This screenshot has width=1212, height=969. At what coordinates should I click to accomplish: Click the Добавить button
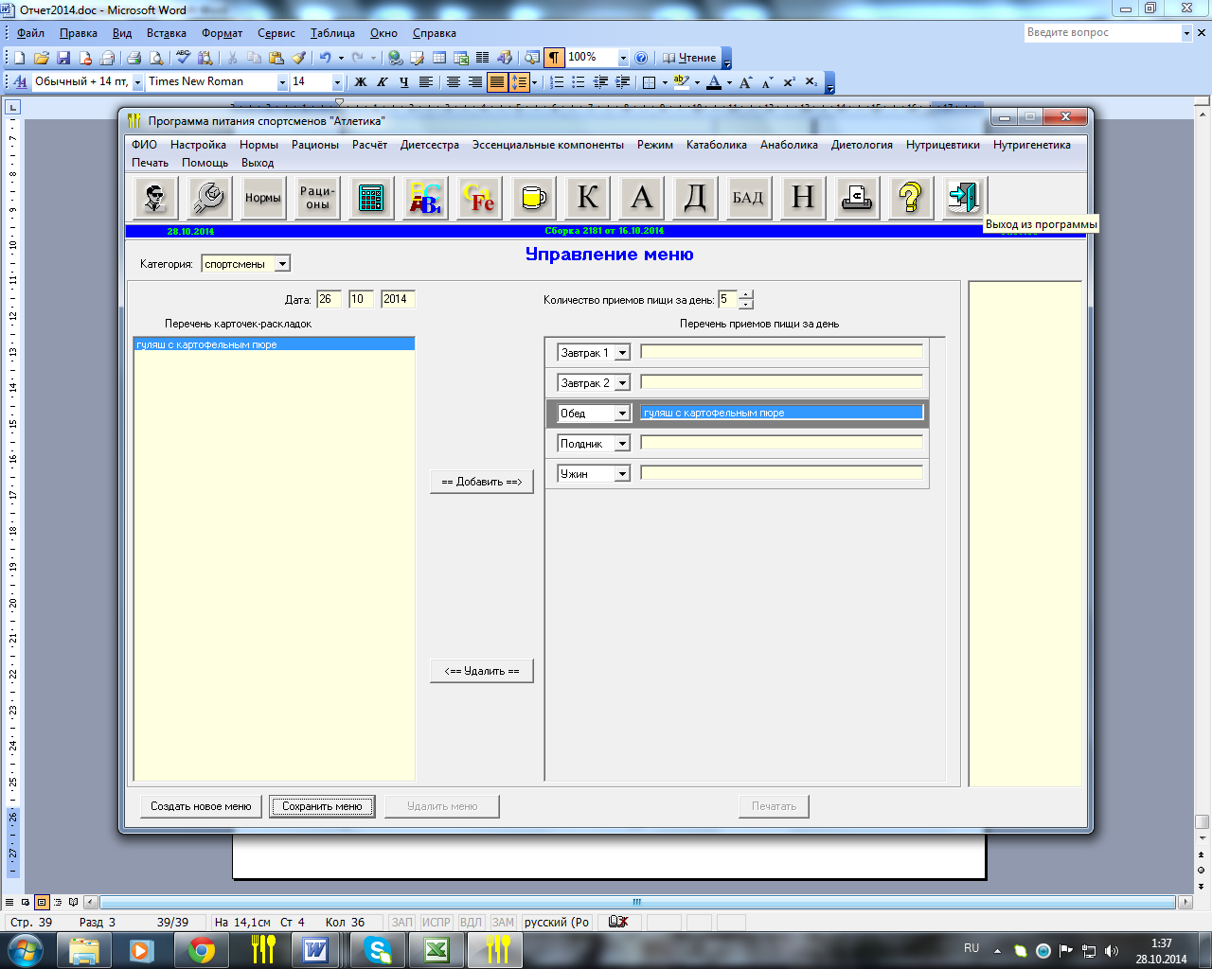[x=481, y=482]
